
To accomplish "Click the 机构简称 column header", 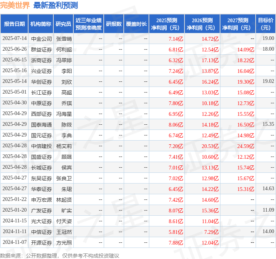I will [41, 24].
